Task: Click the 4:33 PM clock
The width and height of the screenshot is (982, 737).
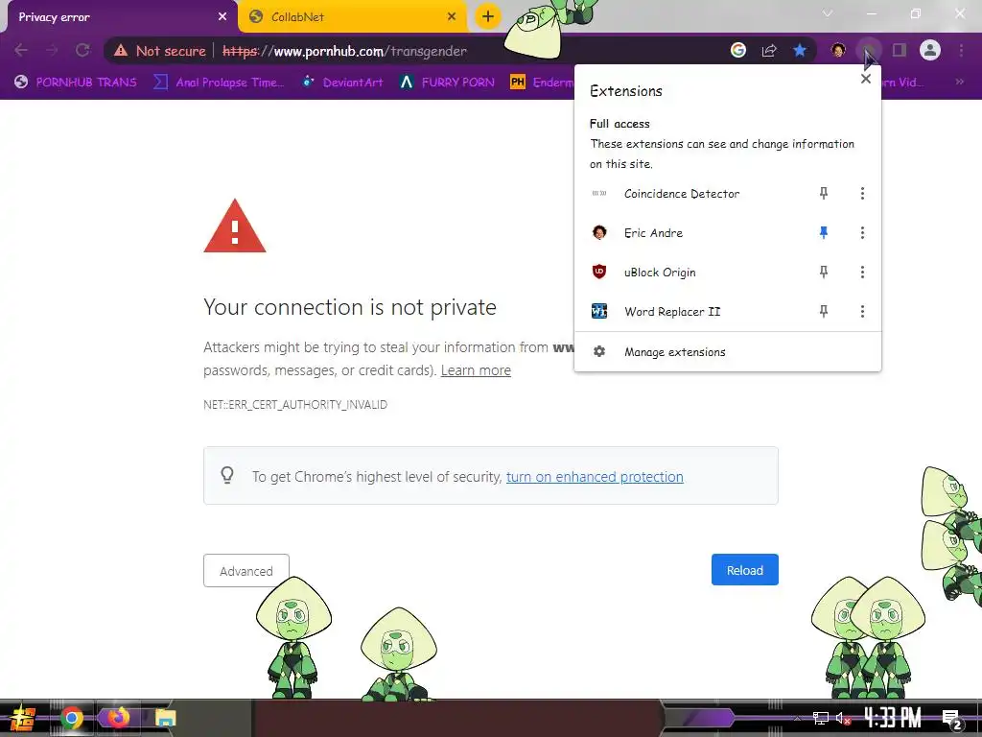Action: [x=893, y=718]
